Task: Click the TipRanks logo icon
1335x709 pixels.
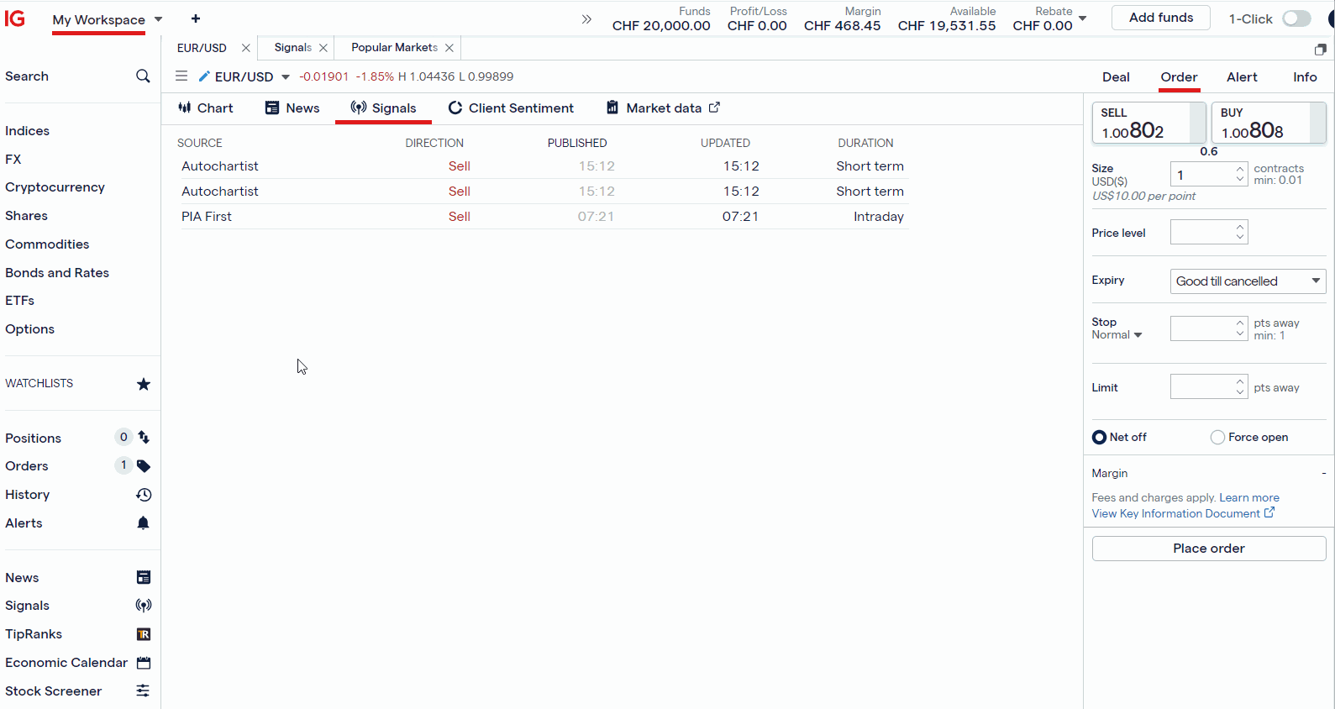Action: coord(144,634)
